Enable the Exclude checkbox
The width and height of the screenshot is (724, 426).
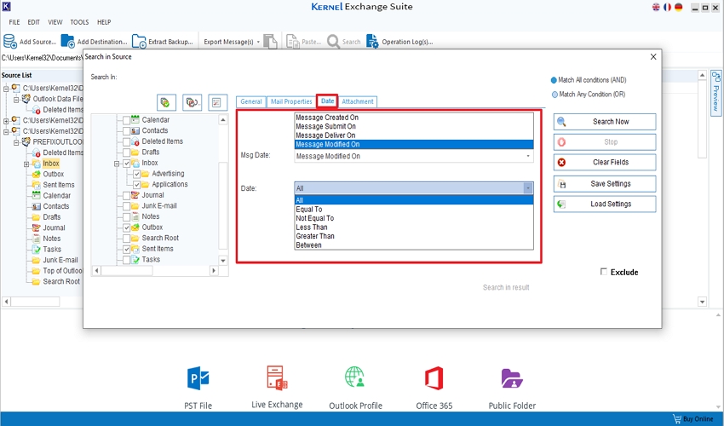click(x=604, y=272)
